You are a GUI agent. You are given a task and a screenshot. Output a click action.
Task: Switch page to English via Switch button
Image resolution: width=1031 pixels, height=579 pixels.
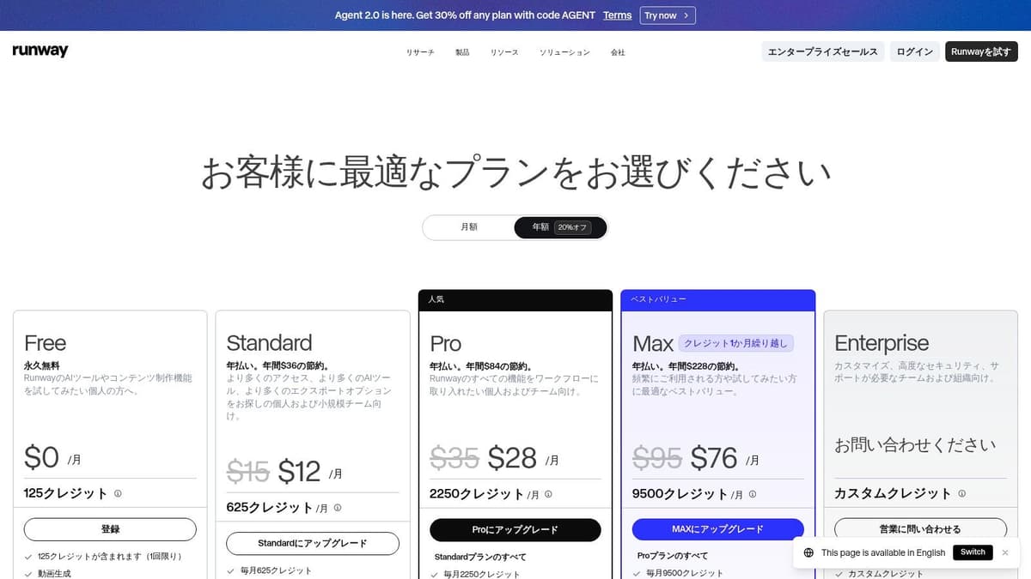point(973,552)
